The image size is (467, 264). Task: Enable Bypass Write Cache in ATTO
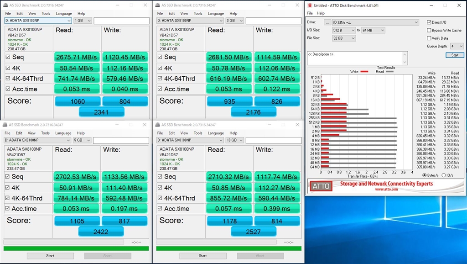pos(429,30)
